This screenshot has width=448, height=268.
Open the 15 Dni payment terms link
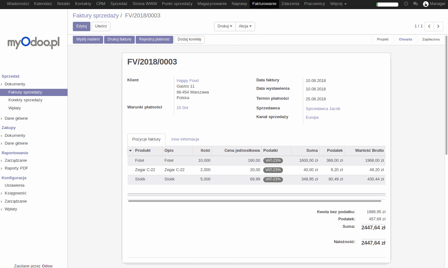tap(182, 108)
